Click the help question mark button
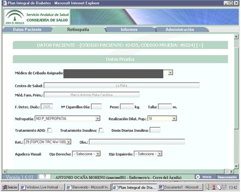The height and width of the screenshot is (193, 241). coord(44,177)
